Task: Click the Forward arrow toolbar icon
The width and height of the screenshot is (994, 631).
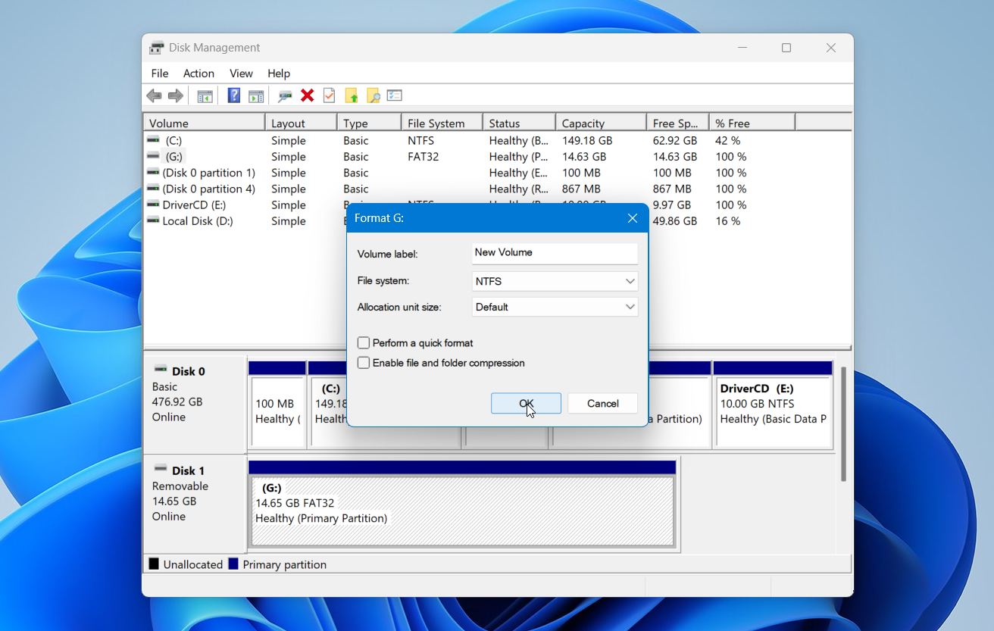Action: click(175, 95)
